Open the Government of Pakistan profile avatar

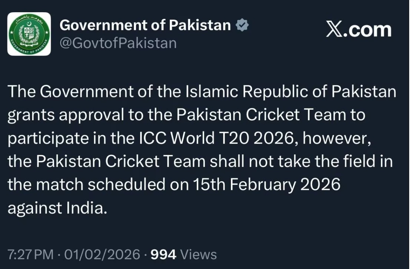tap(29, 34)
